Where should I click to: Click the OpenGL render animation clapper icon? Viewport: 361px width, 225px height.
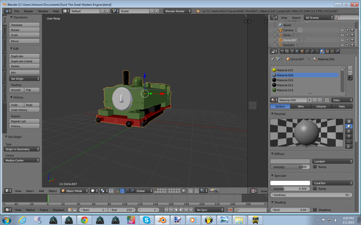(x=217, y=191)
